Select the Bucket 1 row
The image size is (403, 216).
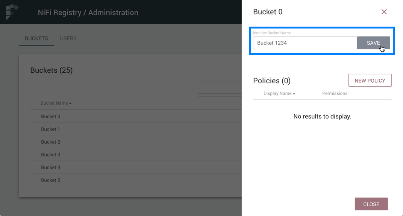(x=136, y=129)
